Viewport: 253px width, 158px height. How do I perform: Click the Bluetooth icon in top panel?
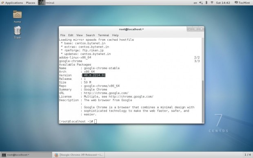point(206,3)
